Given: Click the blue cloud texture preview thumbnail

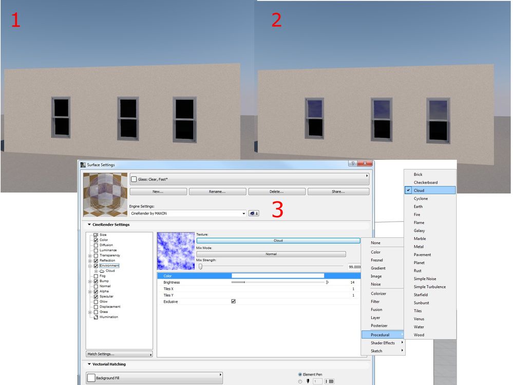Looking at the screenshot, I should [x=176, y=251].
